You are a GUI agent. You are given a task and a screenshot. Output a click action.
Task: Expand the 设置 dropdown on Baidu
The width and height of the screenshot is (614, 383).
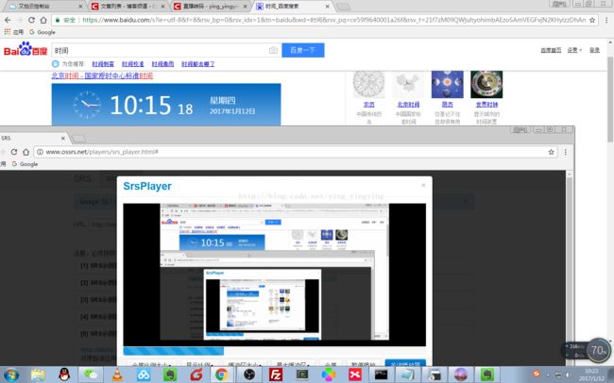pyautogui.click(x=574, y=50)
